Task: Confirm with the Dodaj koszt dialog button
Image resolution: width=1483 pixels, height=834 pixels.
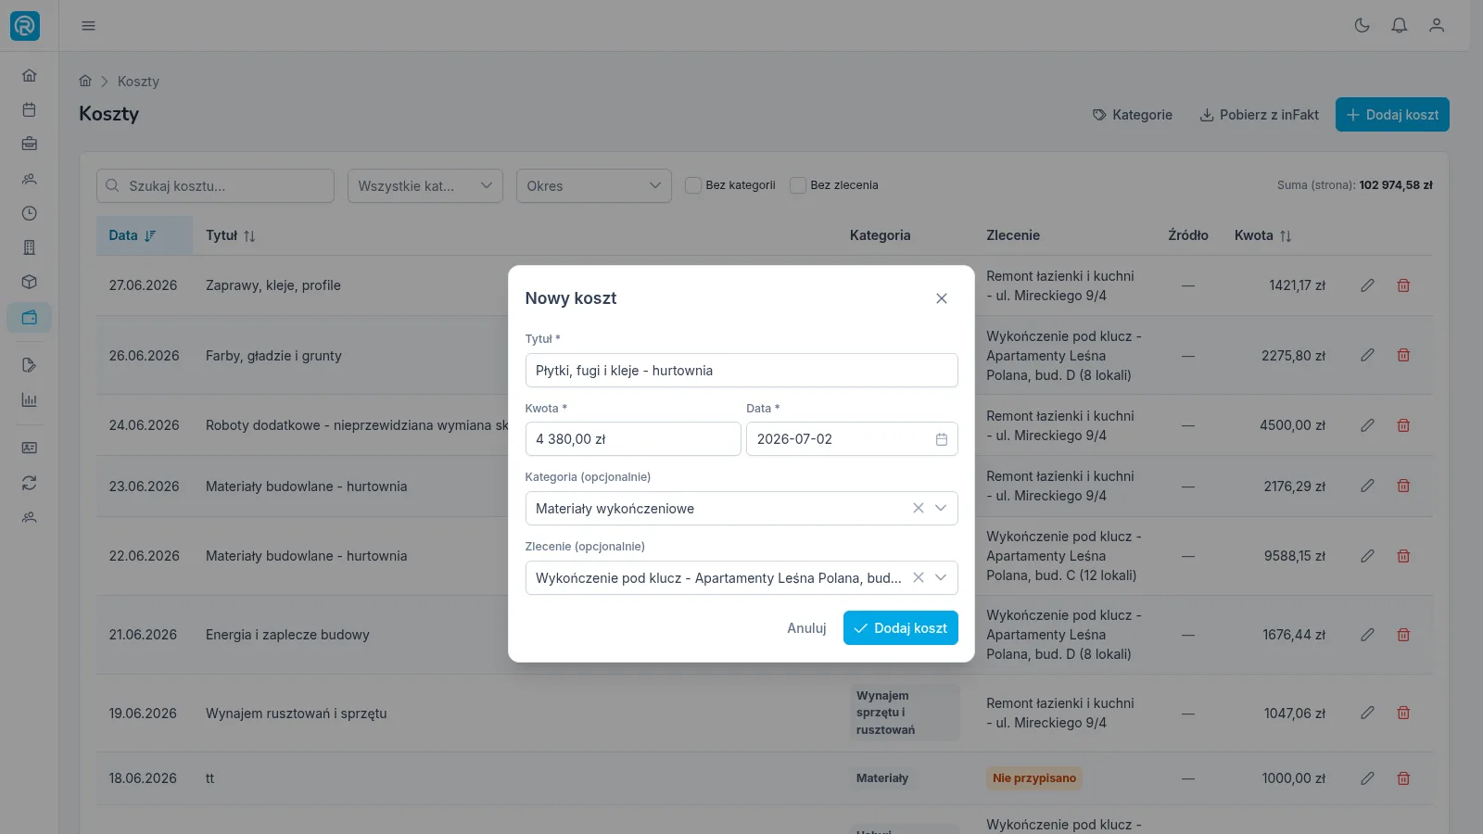Action: click(900, 627)
